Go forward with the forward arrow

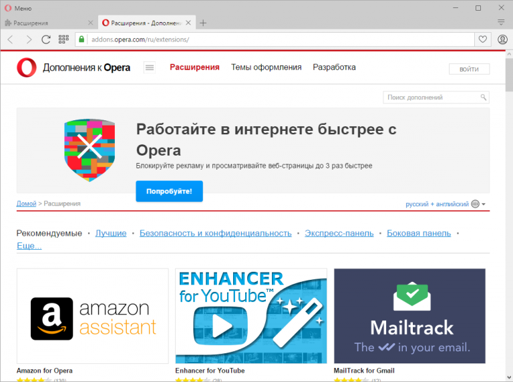(29, 39)
